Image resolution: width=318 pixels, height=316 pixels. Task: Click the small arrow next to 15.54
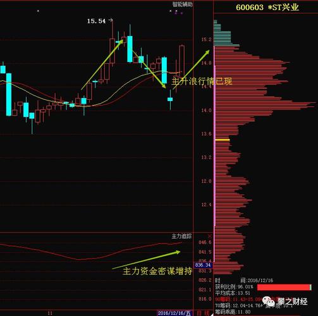[x=111, y=20]
